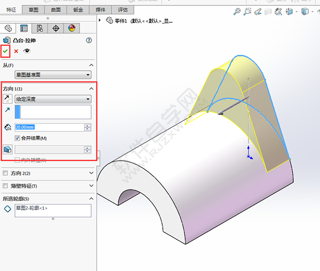Enable 方向 2(2) checkbox

click(5, 173)
